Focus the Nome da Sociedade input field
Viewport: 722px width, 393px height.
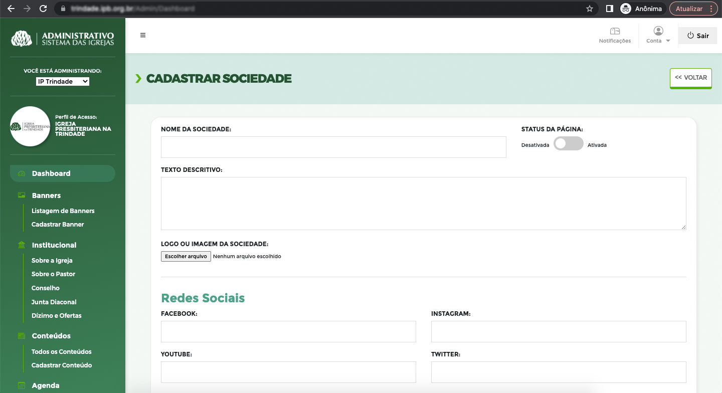333,147
